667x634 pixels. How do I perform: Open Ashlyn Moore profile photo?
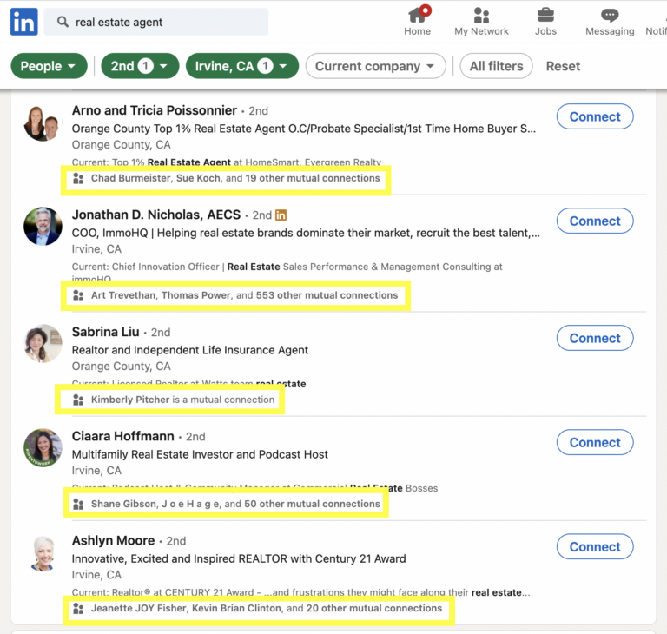[x=43, y=553]
